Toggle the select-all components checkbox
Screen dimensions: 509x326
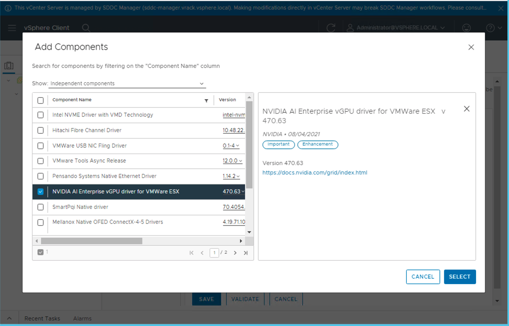40,100
